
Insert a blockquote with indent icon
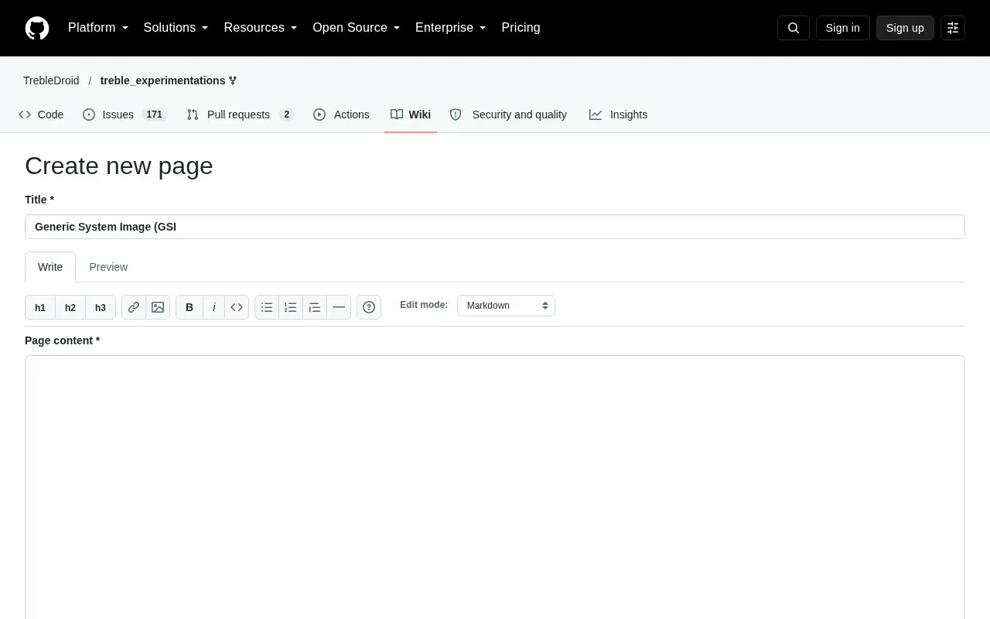click(315, 307)
